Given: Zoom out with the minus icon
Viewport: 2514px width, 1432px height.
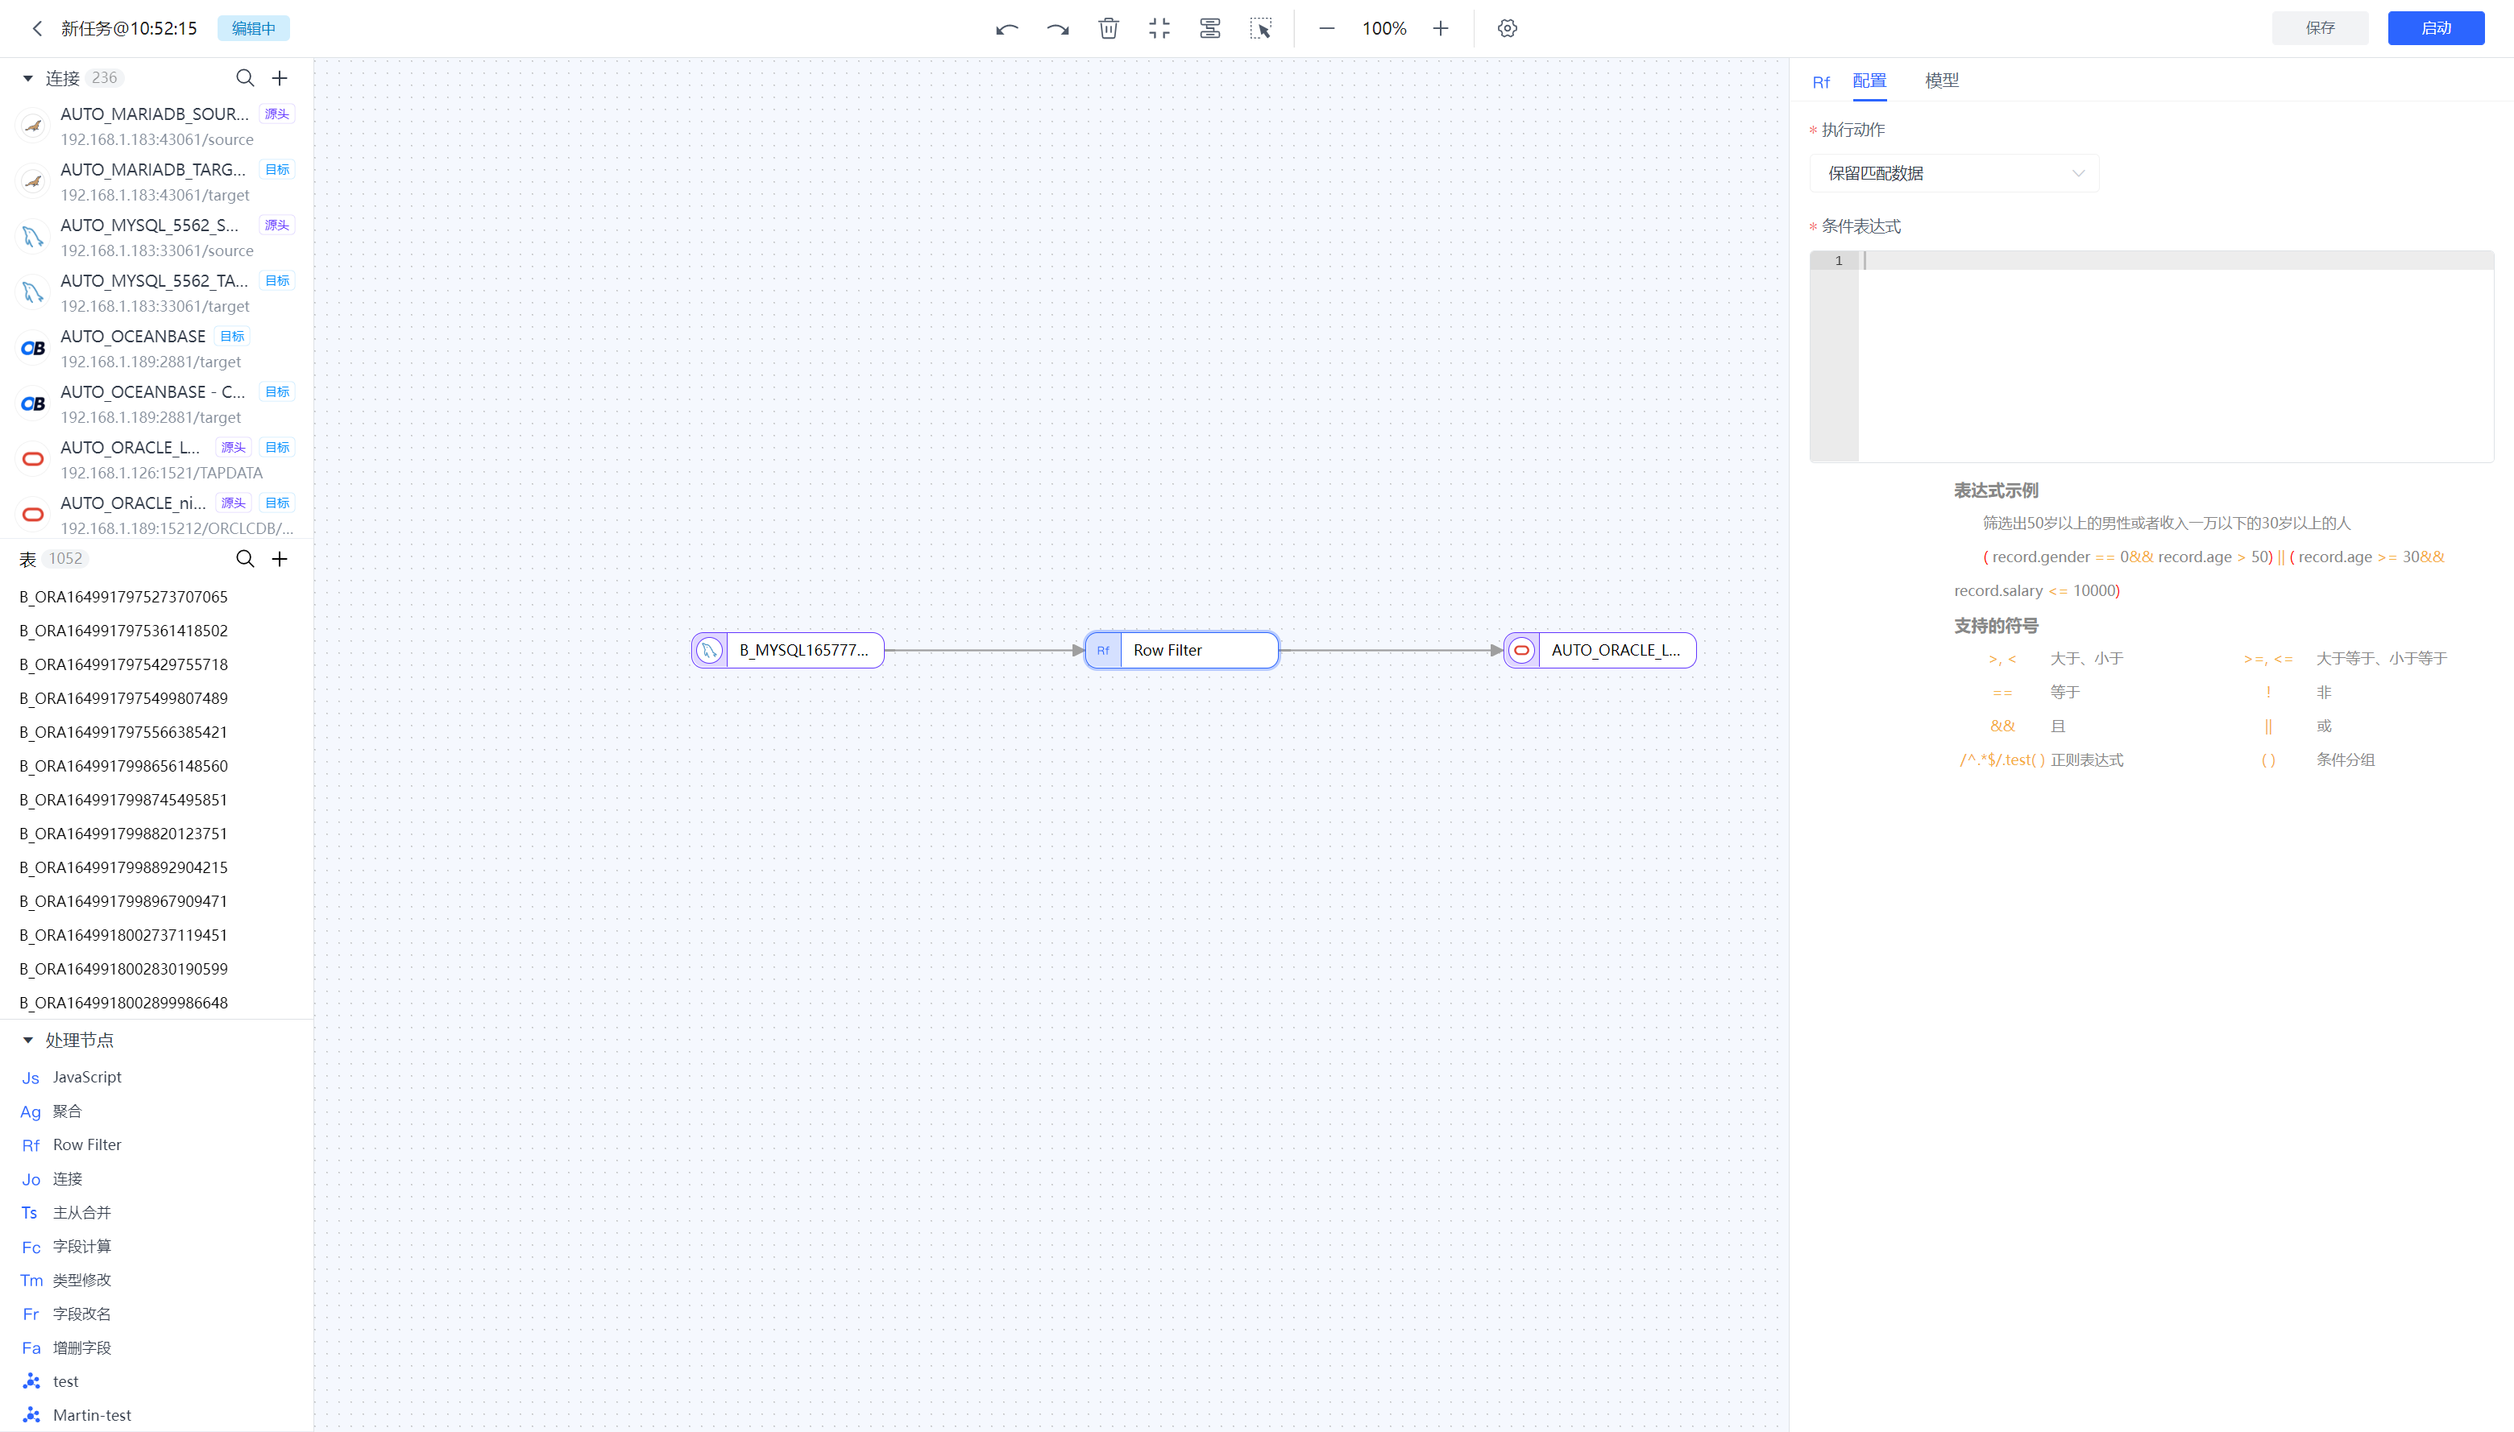Looking at the screenshot, I should click(1326, 28).
